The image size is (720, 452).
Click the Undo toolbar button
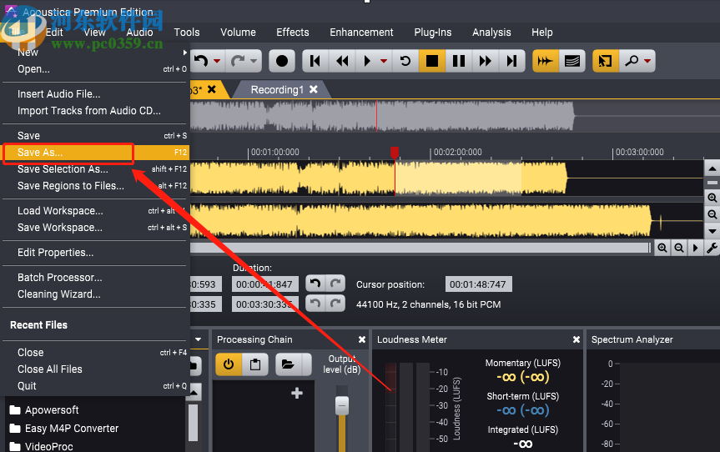(201, 61)
